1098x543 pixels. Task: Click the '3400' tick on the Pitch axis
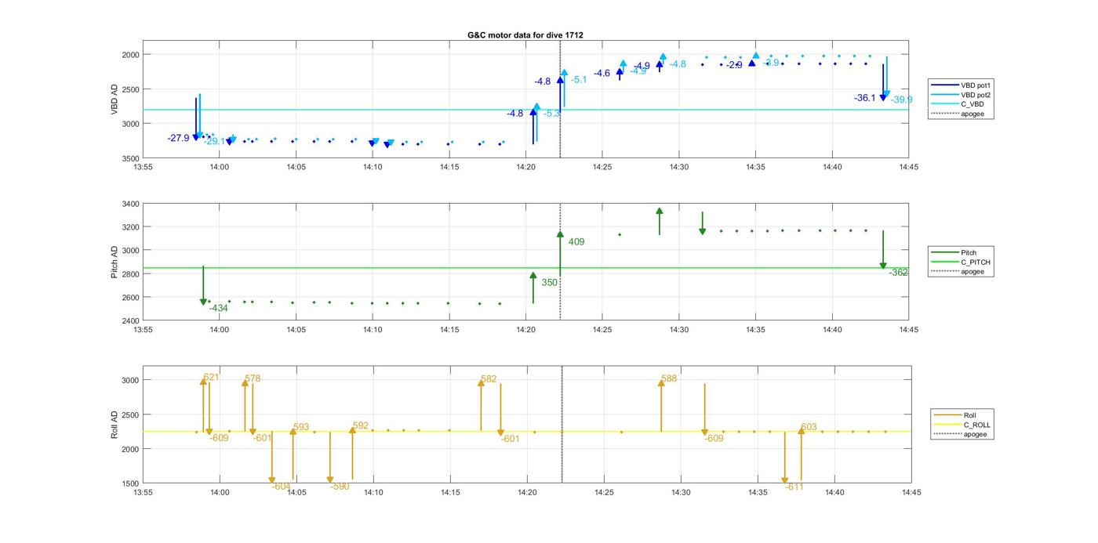[x=130, y=204]
